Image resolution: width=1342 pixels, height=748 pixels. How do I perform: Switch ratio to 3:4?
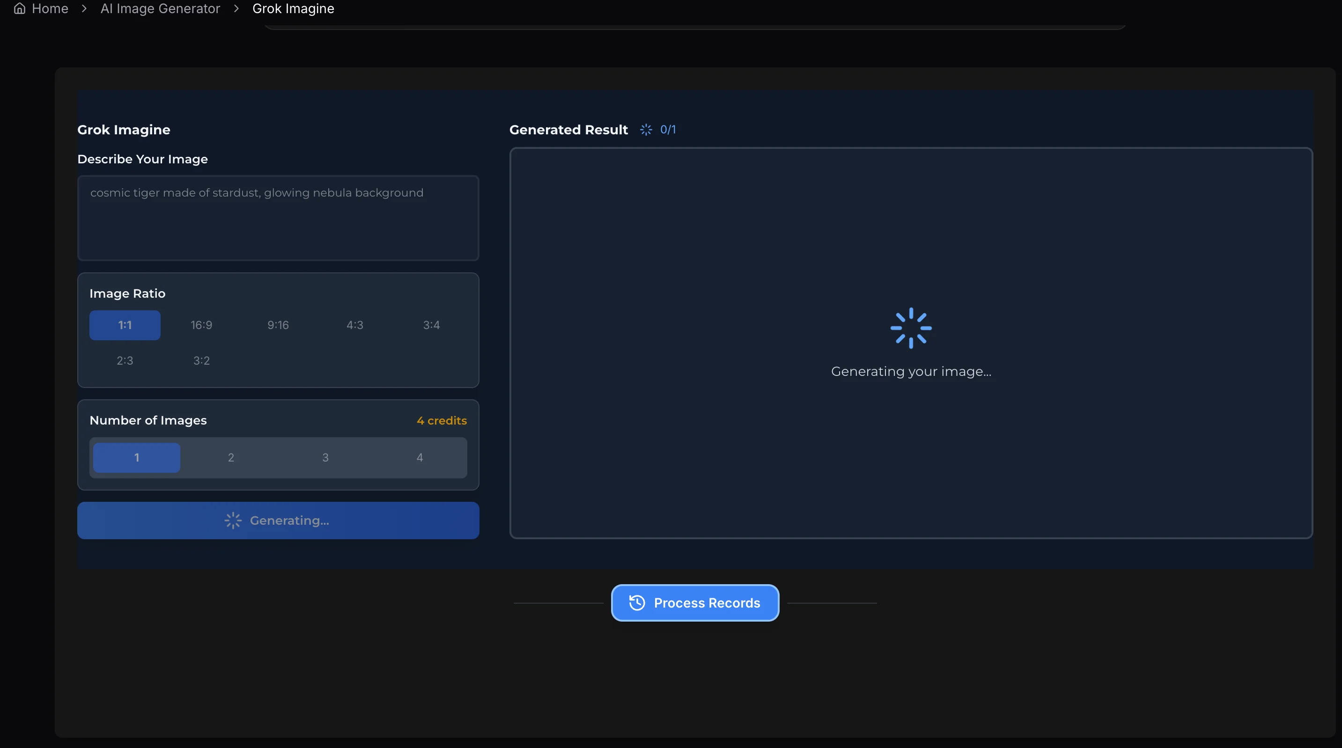click(431, 325)
